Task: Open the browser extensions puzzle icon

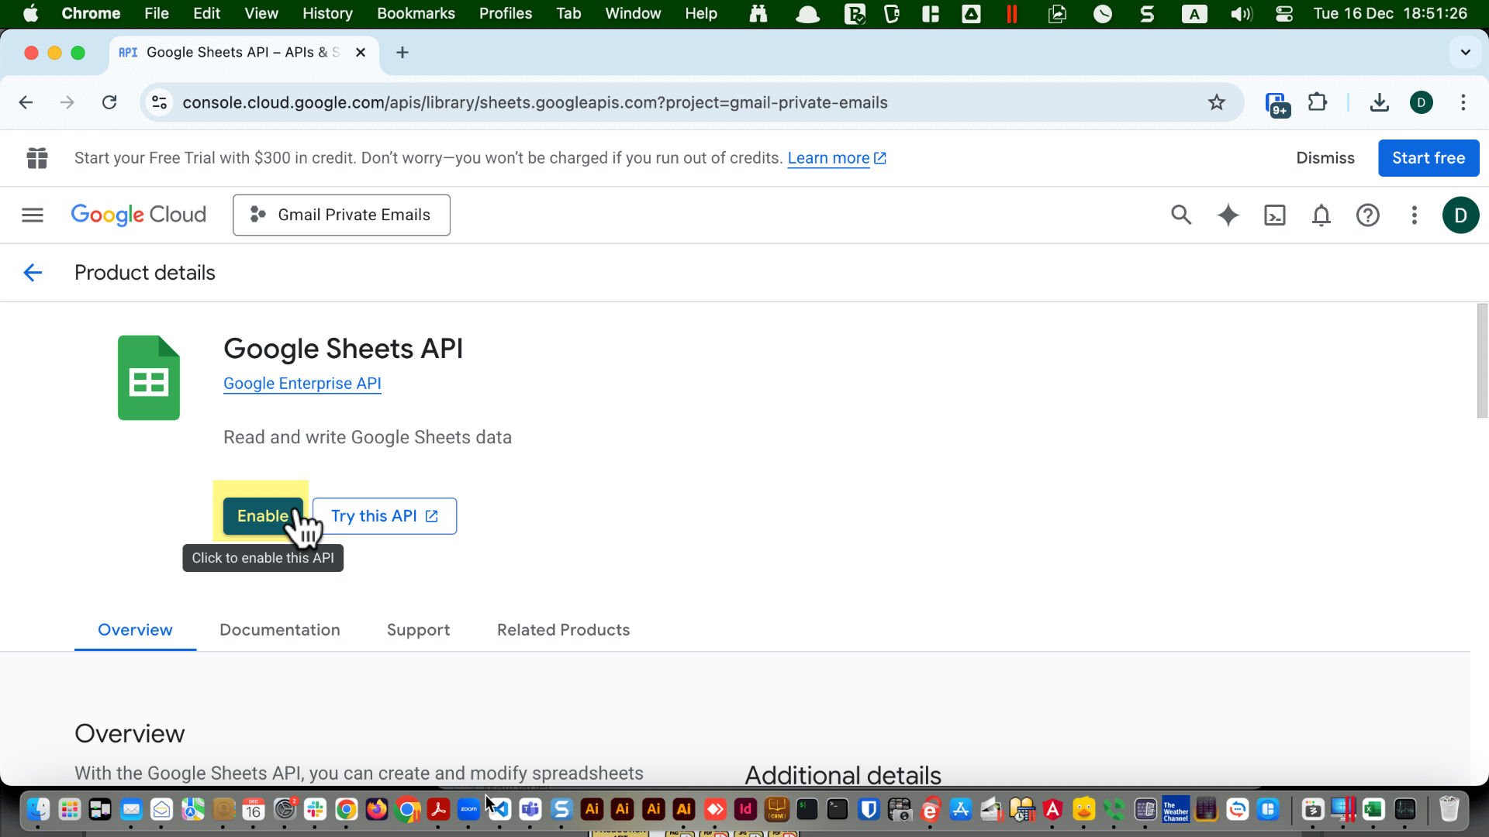Action: (x=1318, y=102)
